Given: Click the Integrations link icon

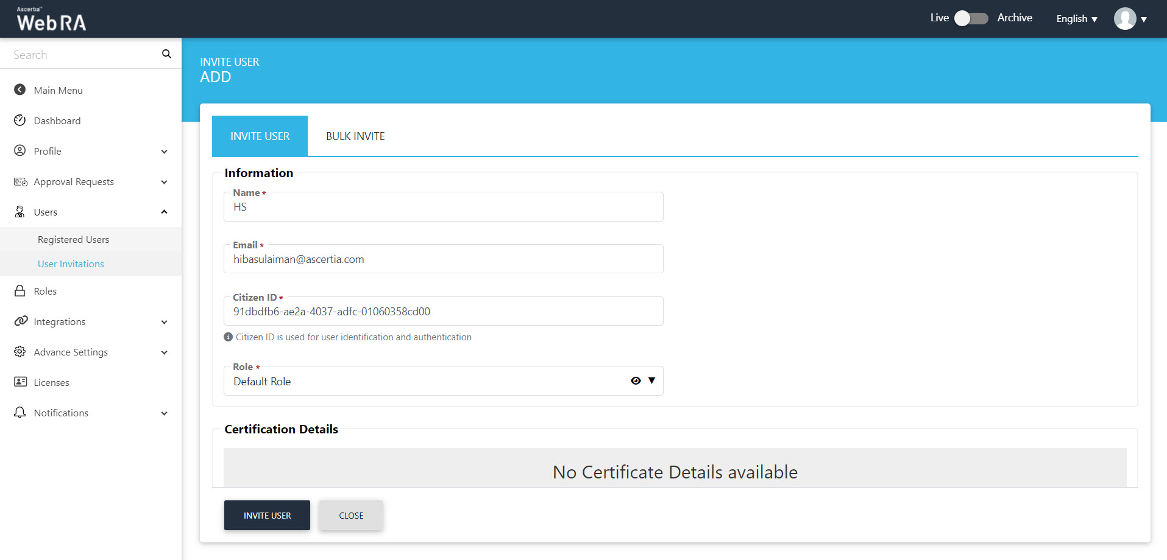Looking at the screenshot, I should [x=21, y=321].
